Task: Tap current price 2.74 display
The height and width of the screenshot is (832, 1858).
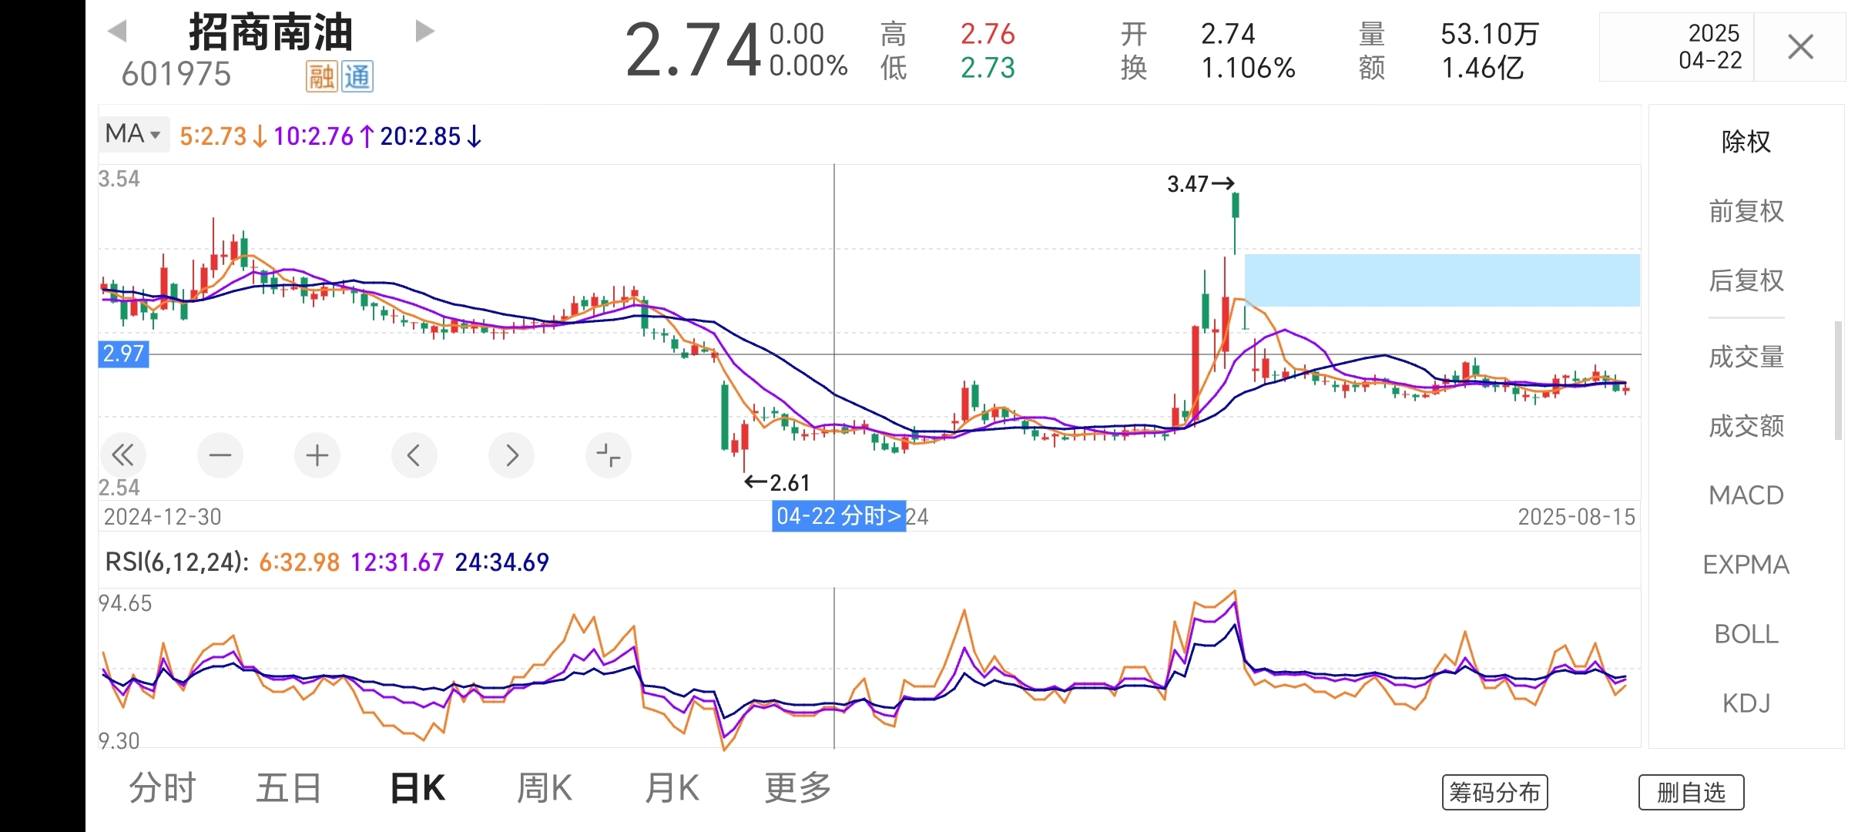Action: (693, 51)
